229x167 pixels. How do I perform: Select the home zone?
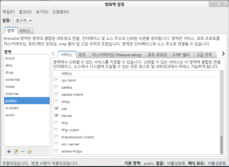pyautogui.click(x=27, y=87)
